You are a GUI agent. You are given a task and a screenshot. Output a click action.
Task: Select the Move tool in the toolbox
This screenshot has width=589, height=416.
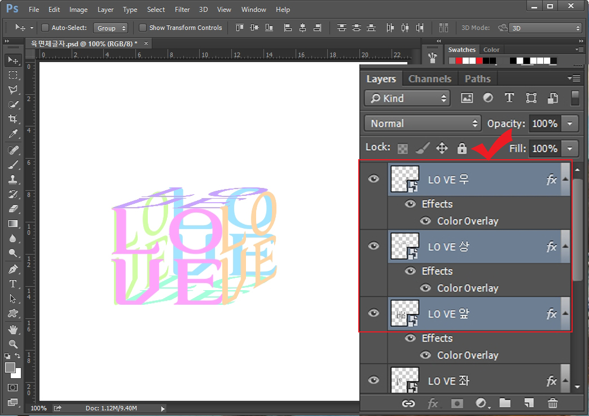[13, 60]
